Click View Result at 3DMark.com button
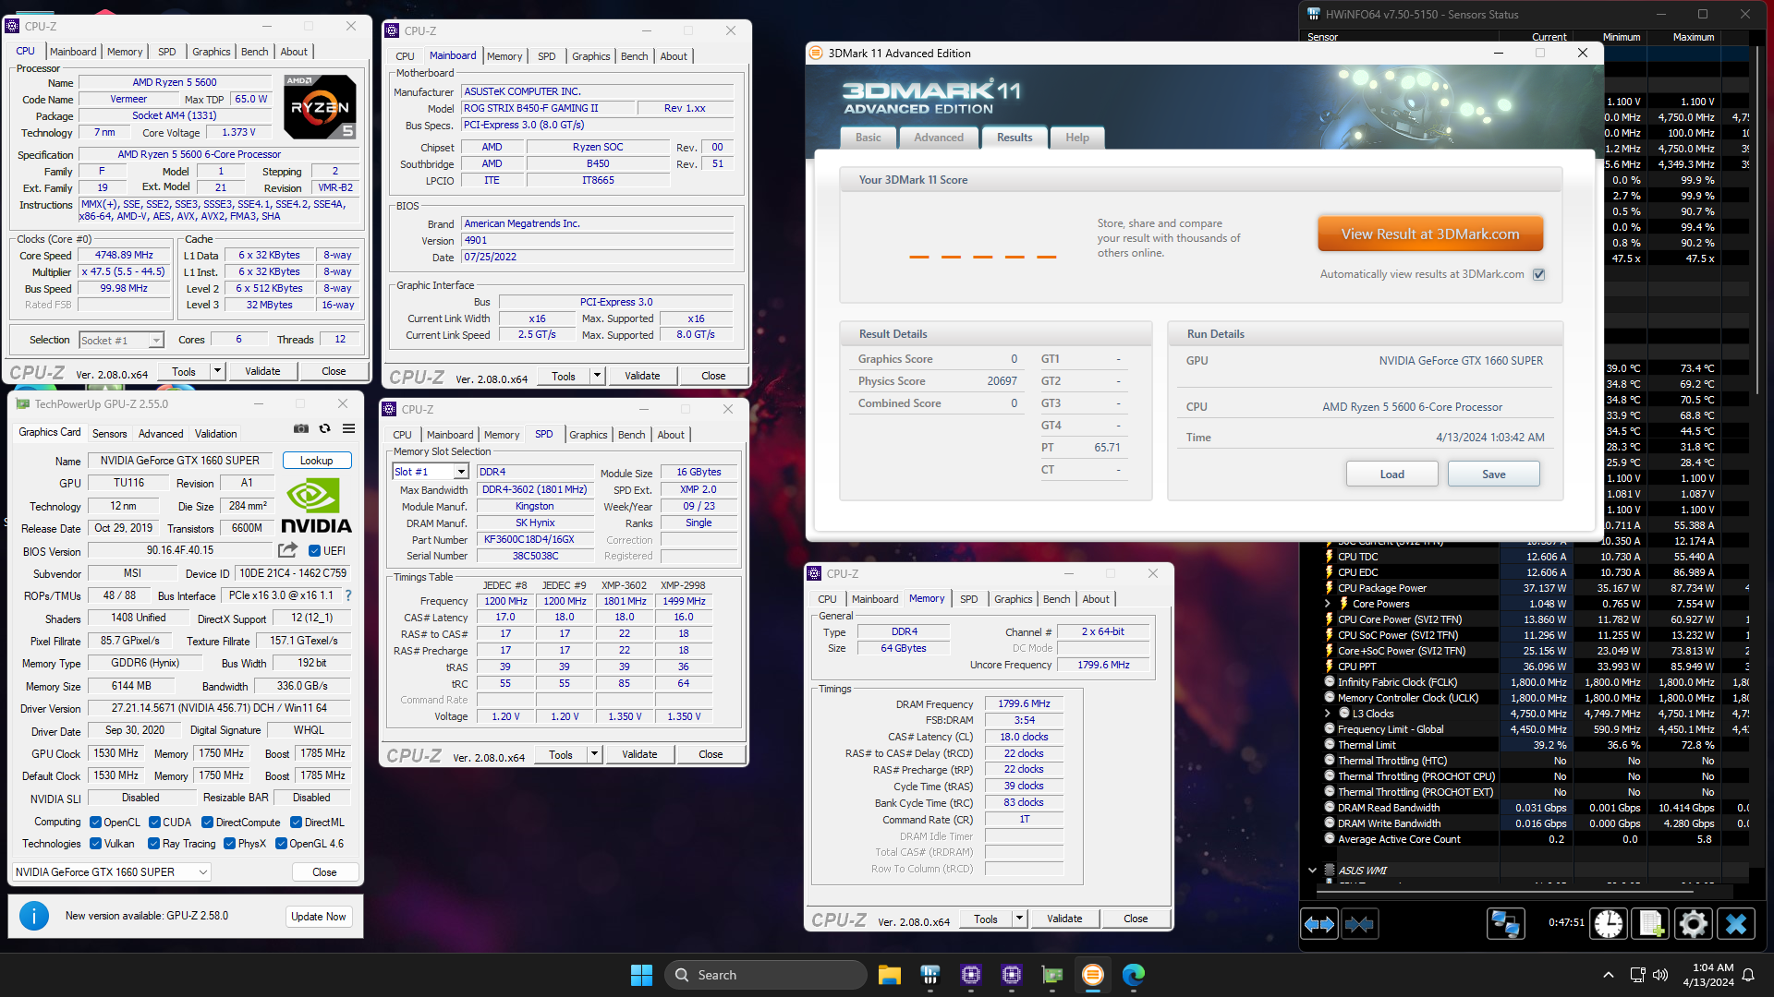1774x997 pixels. 1430,234
